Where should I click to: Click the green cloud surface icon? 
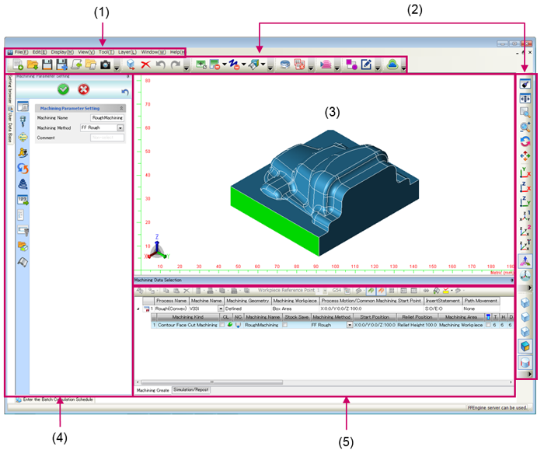pyautogui.click(x=392, y=65)
